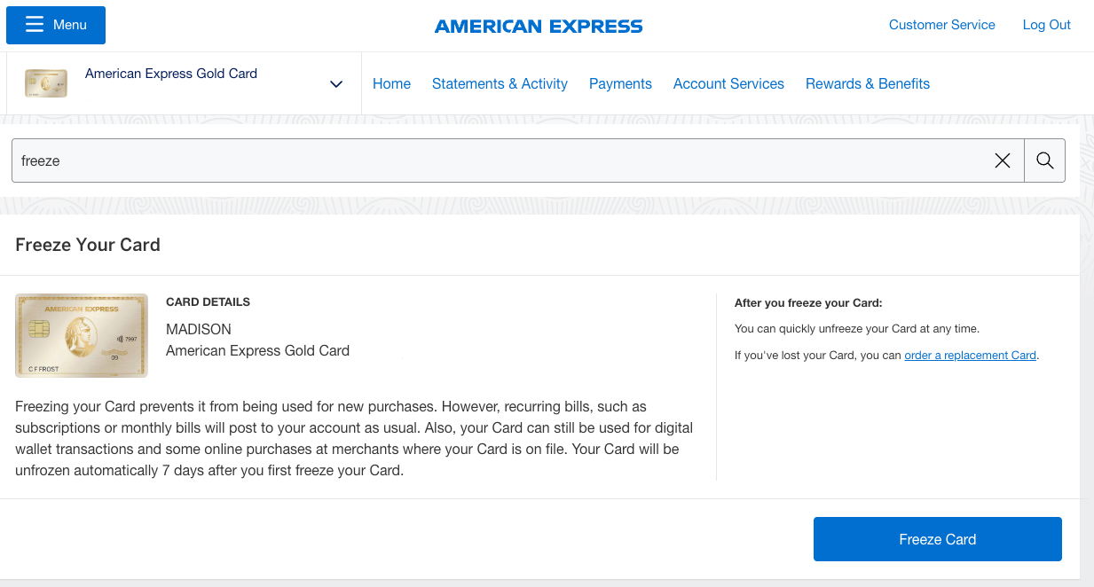Open the card selector dropdown chevron
This screenshot has width=1094, height=587.
tap(336, 83)
